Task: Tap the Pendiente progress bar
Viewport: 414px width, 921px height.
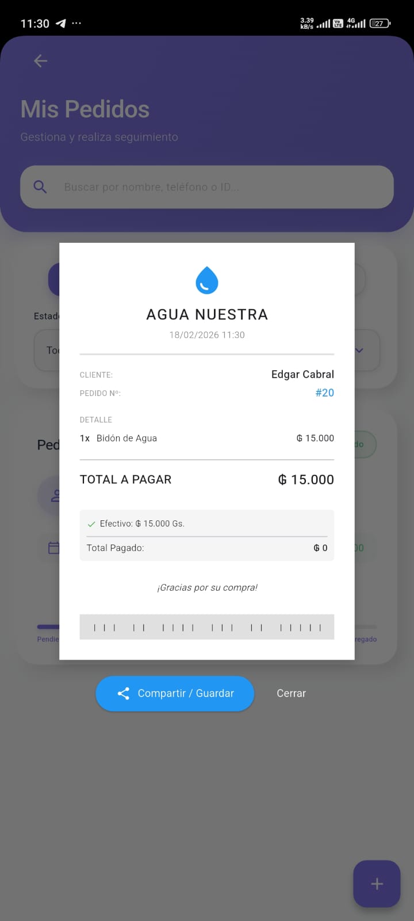Action: 48,627
